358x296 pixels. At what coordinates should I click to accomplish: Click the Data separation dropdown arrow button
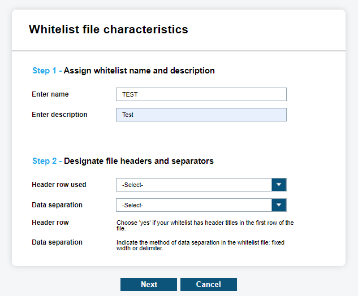point(279,205)
